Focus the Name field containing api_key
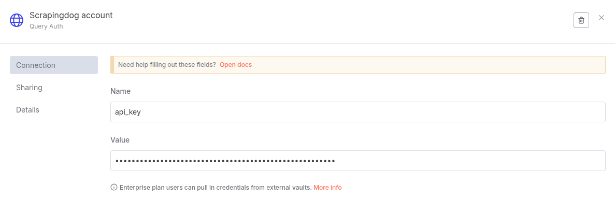The image size is (615, 198). coord(357,112)
